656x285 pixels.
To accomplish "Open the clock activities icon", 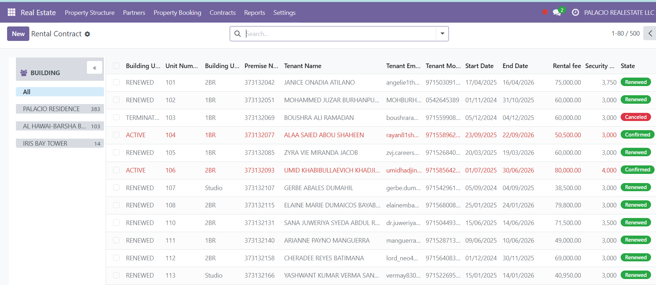I will pyautogui.click(x=575, y=12).
